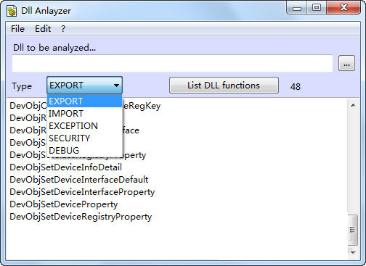Minimize the Dll Anlayzer window
The image size is (366, 266).
297,8
